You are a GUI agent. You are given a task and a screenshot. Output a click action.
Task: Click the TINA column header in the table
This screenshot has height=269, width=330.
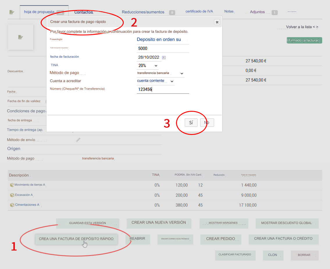point(156,175)
